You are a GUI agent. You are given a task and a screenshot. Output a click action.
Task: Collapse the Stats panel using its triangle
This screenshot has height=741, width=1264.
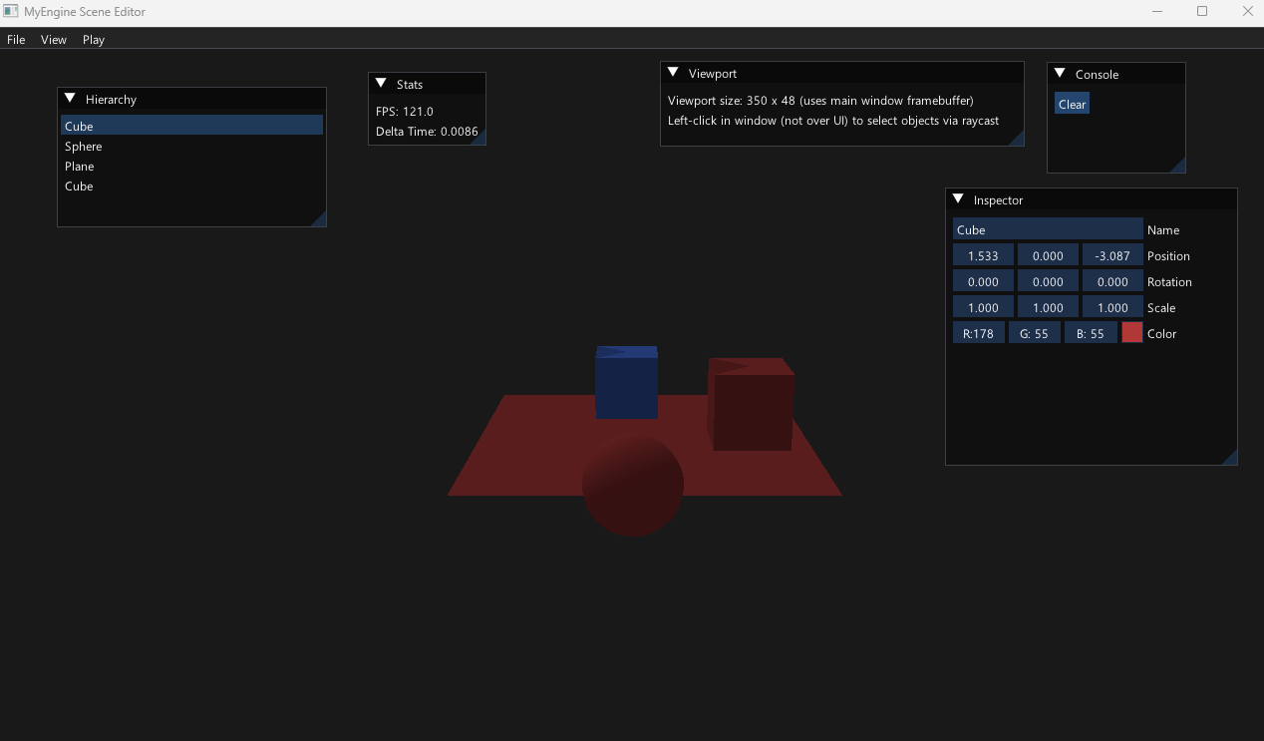(x=381, y=84)
